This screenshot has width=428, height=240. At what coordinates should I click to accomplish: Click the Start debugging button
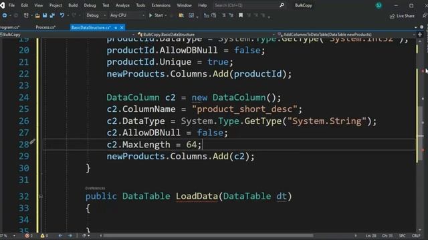coord(156,15)
